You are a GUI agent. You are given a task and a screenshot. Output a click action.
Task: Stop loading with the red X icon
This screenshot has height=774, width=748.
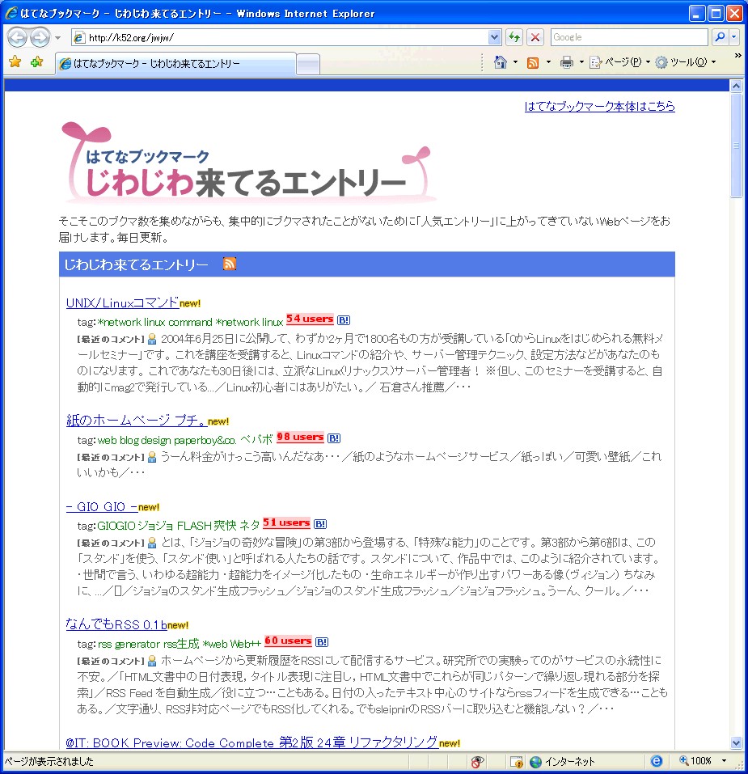[535, 37]
